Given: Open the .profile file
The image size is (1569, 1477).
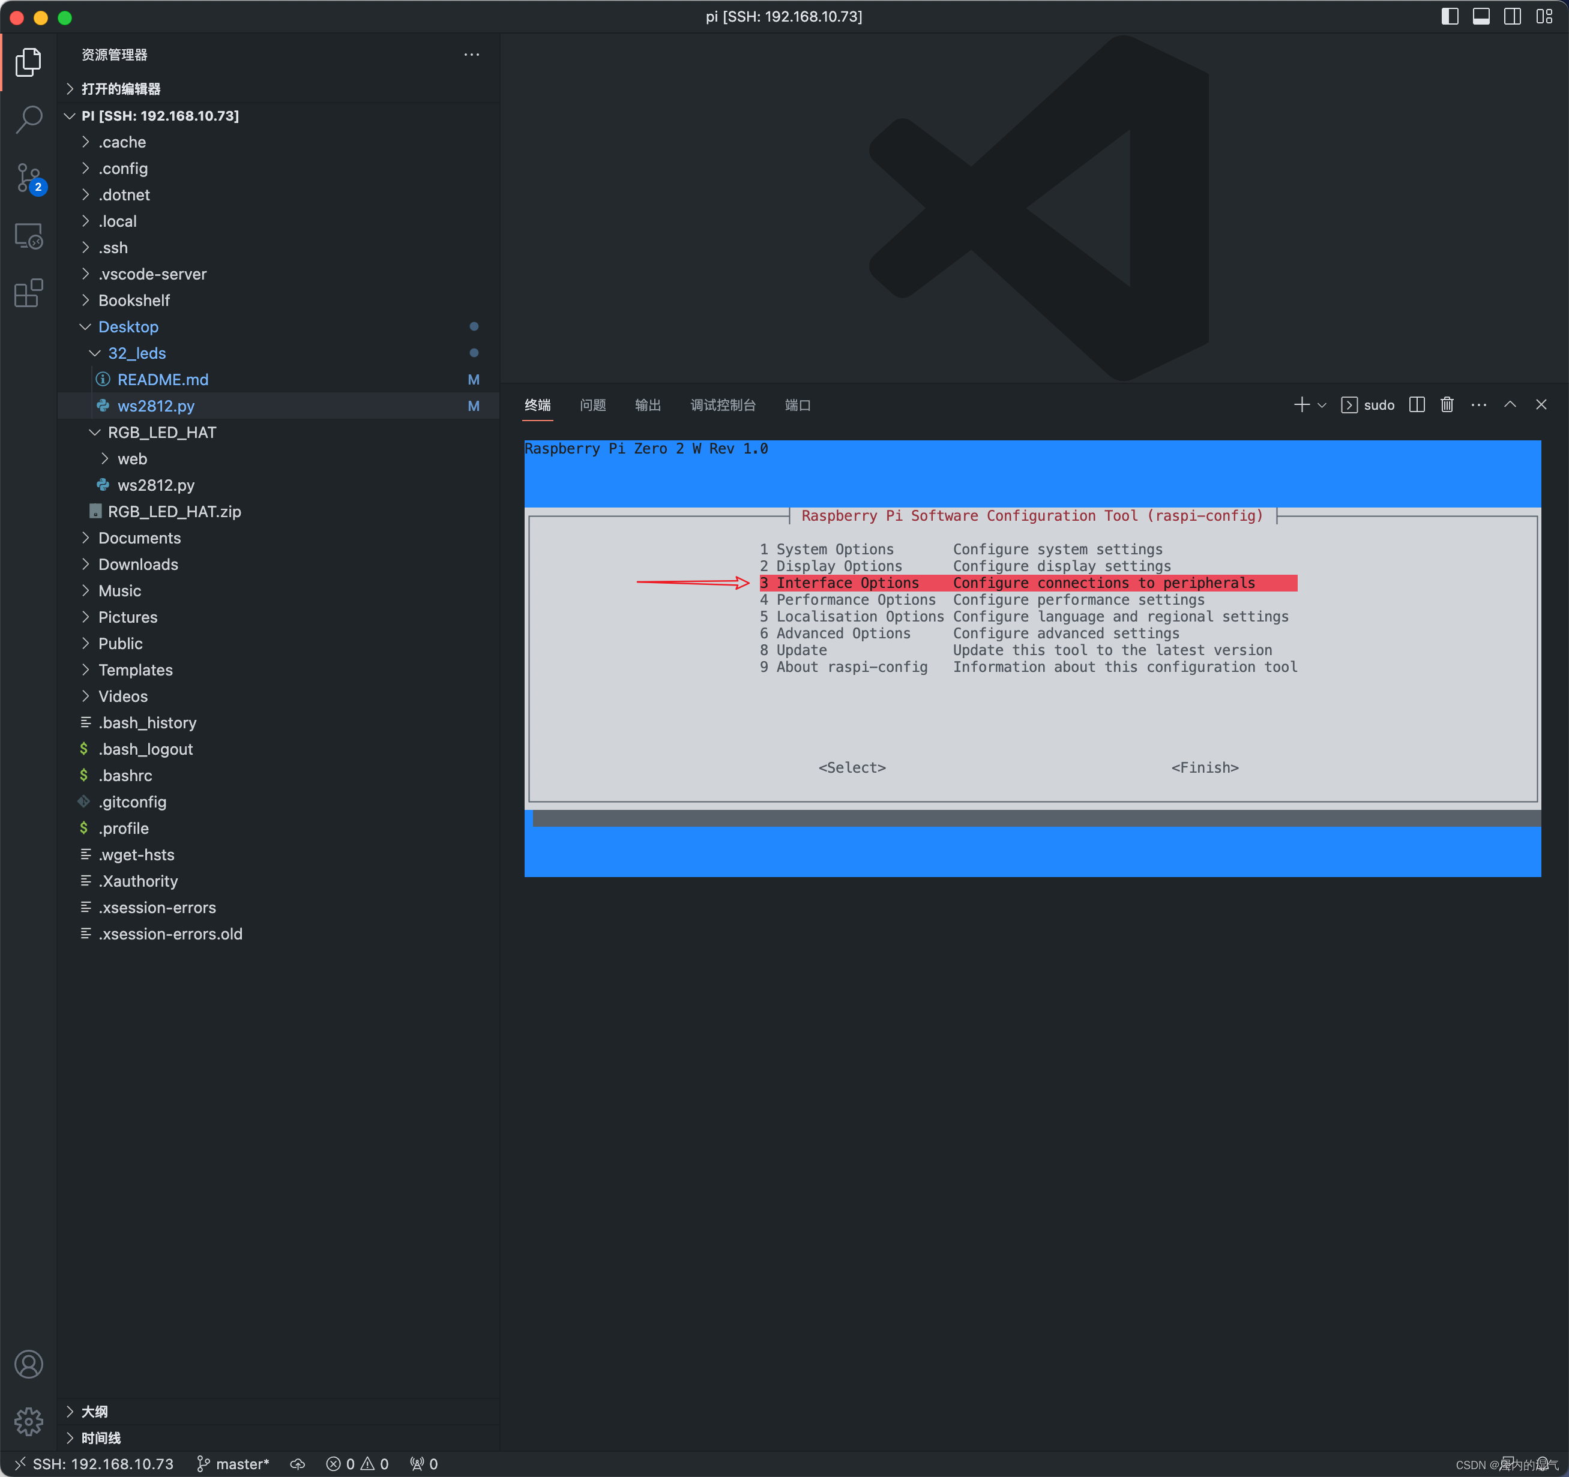Looking at the screenshot, I should (279, 828).
